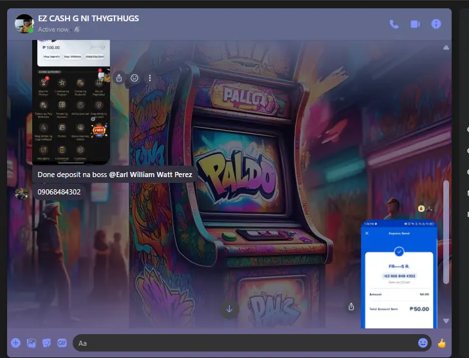Image resolution: width=469 pixels, height=358 pixels.
Task: Click the scrollbar up arrow
Action: click(446, 48)
